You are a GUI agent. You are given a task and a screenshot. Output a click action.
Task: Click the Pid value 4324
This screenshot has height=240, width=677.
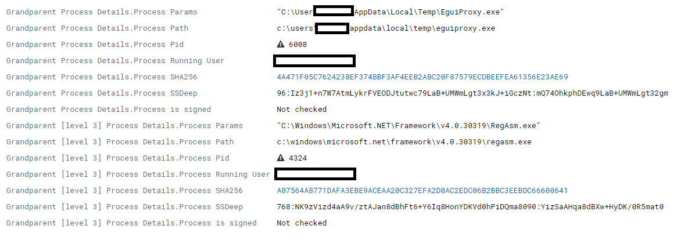(298, 158)
